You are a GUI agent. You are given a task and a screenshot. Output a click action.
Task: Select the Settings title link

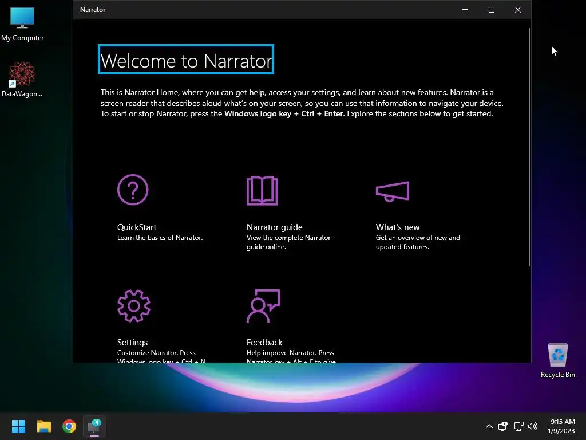132,343
